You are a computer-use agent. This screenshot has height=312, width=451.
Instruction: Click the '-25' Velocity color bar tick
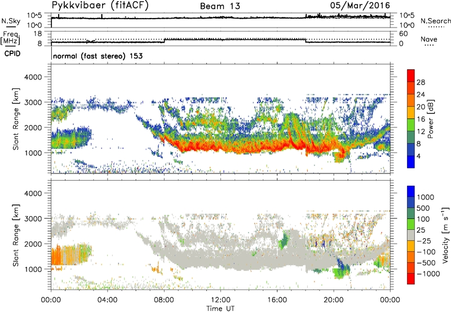click(424, 240)
